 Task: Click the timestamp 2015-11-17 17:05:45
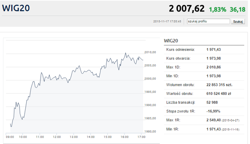(x=167, y=21)
